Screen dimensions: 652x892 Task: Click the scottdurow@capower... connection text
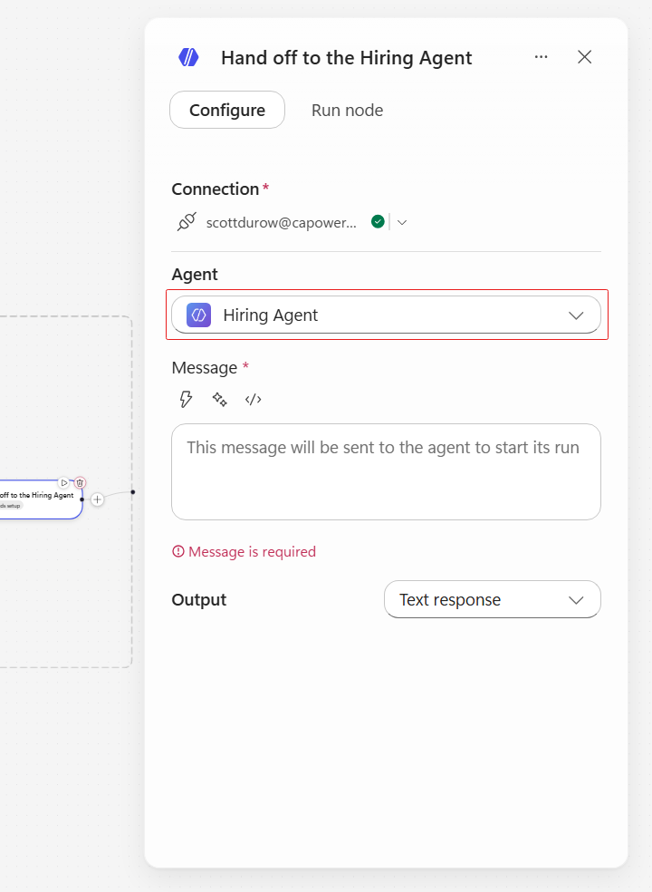point(282,222)
